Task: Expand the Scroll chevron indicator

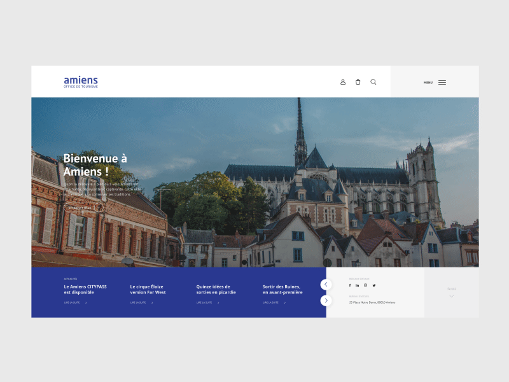Action: point(452,296)
